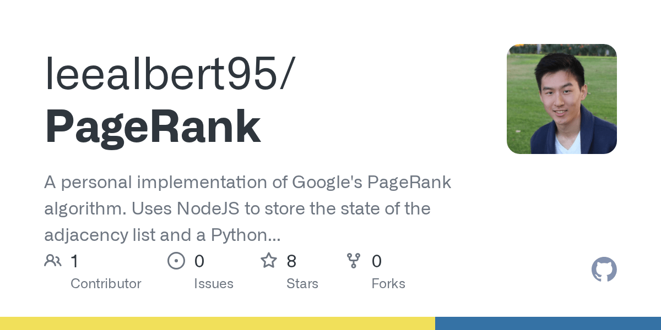Click the Forks count showing 0
The height and width of the screenshot is (330, 661).
377,261
